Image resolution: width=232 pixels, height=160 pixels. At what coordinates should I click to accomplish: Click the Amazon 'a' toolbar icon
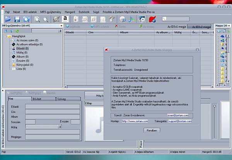pos(65,19)
